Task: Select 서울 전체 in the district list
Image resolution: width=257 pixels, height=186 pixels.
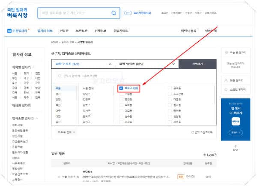Action: pyautogui.click(x=88, y=88)
